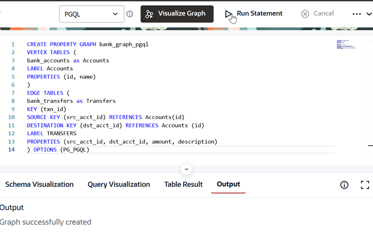Viewport: 373px width, 239px height.
Task: Click the info icon in results panel
Action: [344, 185]
